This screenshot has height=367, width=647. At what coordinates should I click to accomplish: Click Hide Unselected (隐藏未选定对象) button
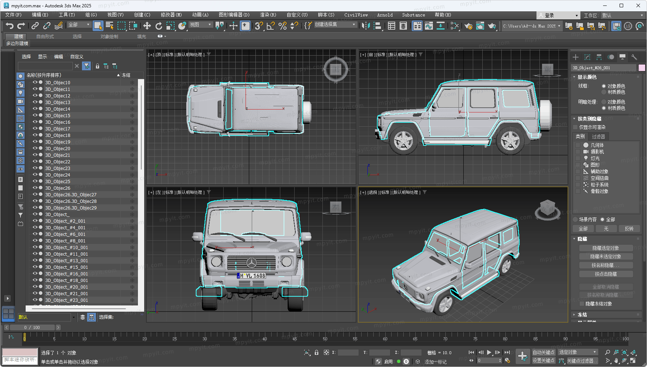click(x=606, y=257)
